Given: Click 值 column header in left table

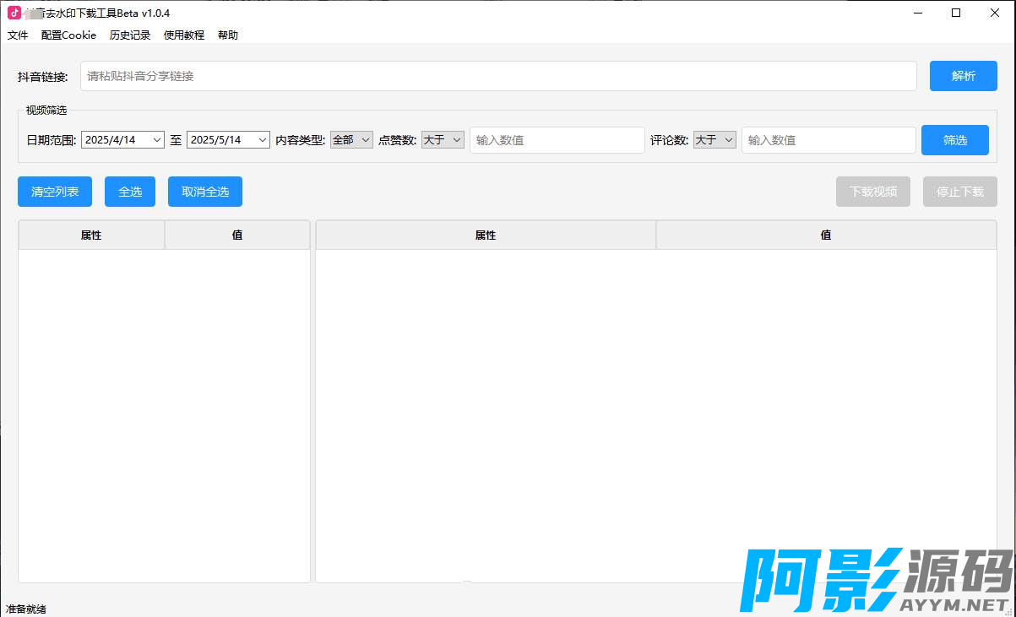Looking at the screenshot, I should (237, 235).
